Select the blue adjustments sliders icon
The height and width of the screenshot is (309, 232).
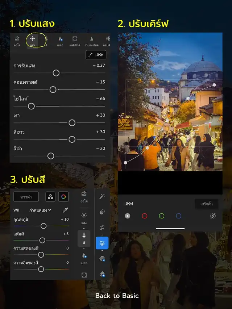tap(102, 243)
